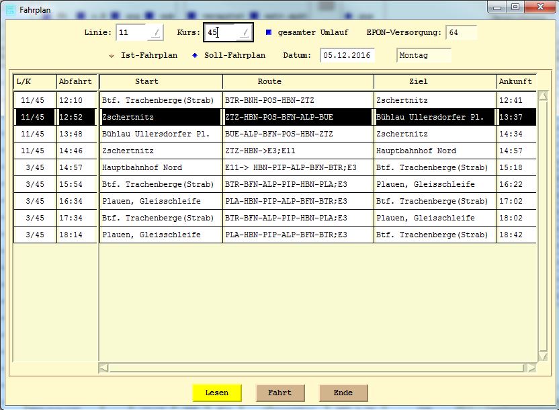
Task: Click the Datum field showing 05.12.2016
Action: 347,55
